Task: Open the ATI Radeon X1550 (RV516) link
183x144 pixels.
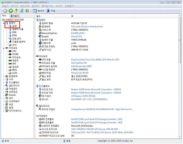Action: pyautogui.click(x=83, y=96)
